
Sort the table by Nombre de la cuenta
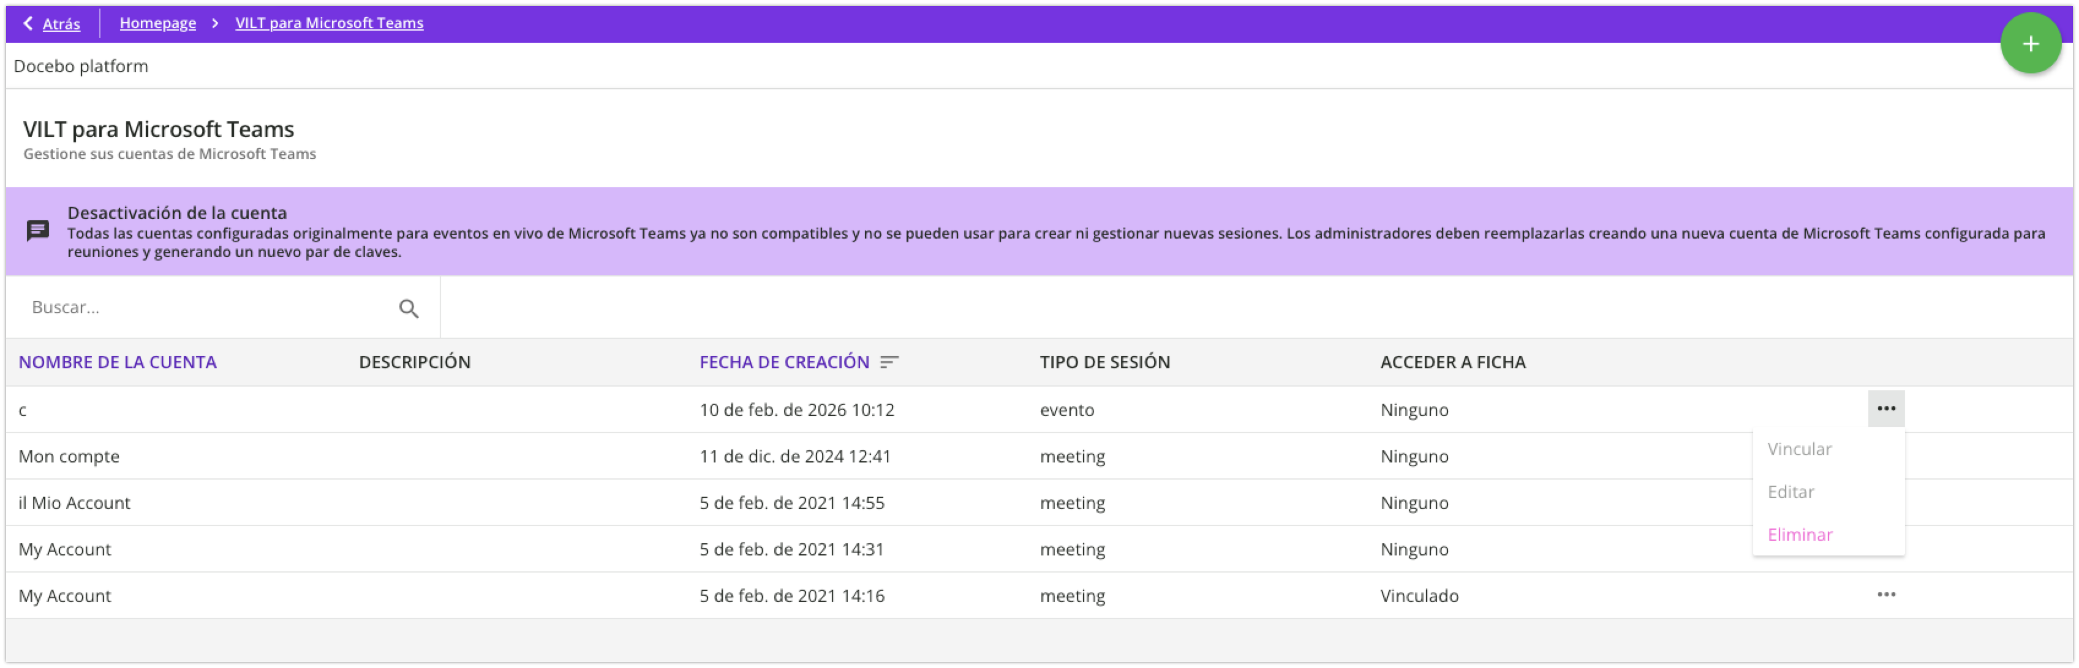tap(117, 363)
